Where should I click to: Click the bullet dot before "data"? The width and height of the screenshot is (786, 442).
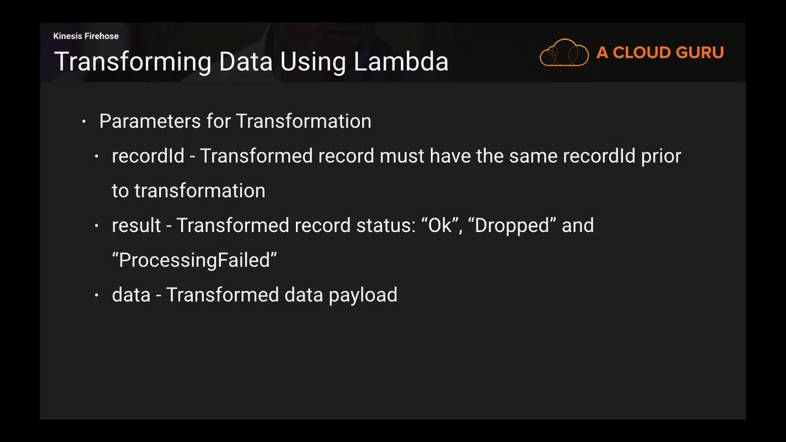point(96,295)
